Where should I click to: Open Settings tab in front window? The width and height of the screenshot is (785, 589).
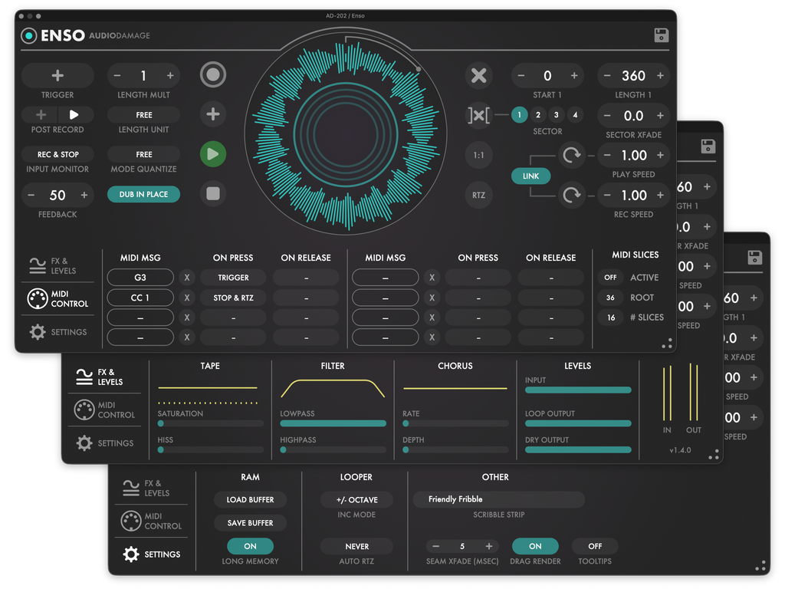pos(58,332)
